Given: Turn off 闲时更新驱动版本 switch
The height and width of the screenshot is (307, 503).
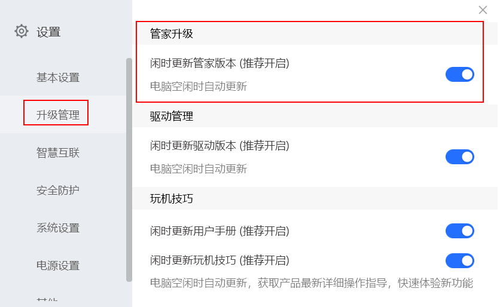Looking at the screenshot, I should tap(459, 157).
